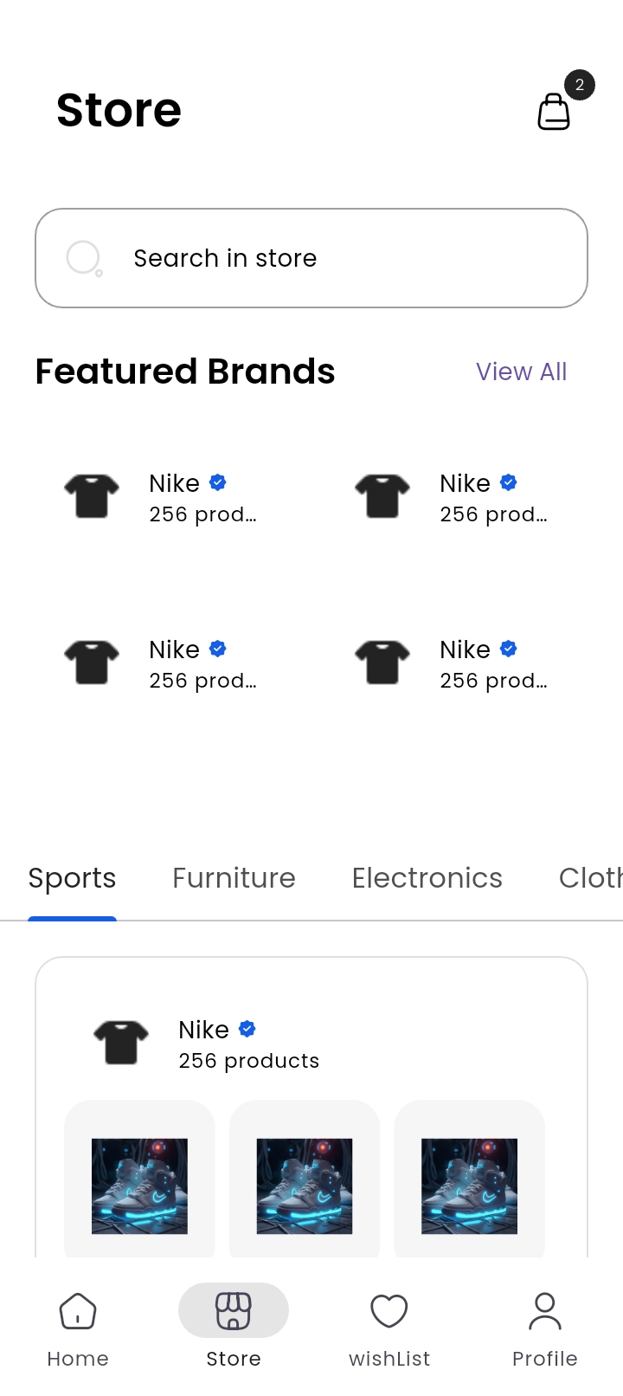Screen dimensions: 623x1396
Task: Switch to the Furniture tab
Action: pos(234,878)
